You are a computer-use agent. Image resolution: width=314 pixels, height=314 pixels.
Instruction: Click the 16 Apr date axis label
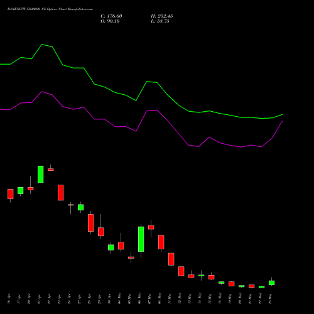[9, 299]
